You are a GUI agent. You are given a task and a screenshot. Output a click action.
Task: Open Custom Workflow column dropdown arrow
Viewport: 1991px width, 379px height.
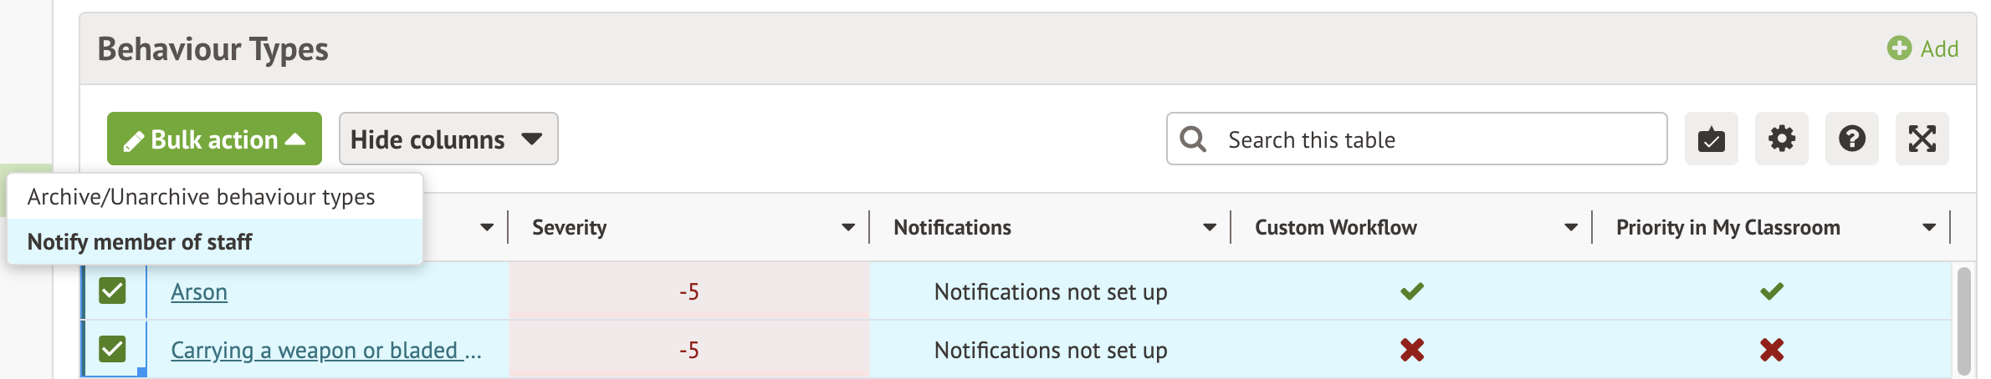1571,228
